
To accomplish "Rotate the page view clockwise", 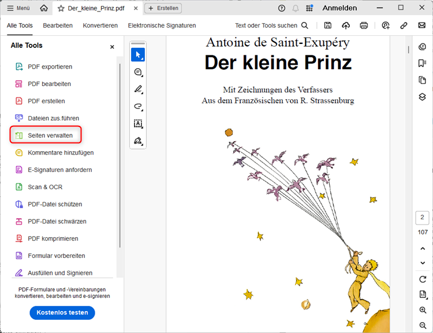I will pyautogui.click(x=423, y=279).
